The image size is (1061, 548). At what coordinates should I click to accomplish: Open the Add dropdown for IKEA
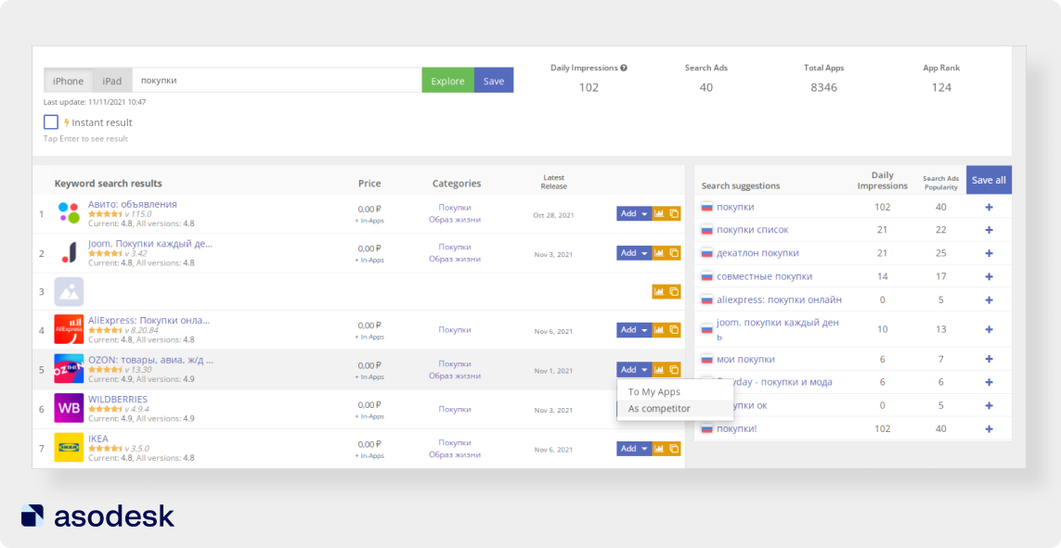pos(633,449)
